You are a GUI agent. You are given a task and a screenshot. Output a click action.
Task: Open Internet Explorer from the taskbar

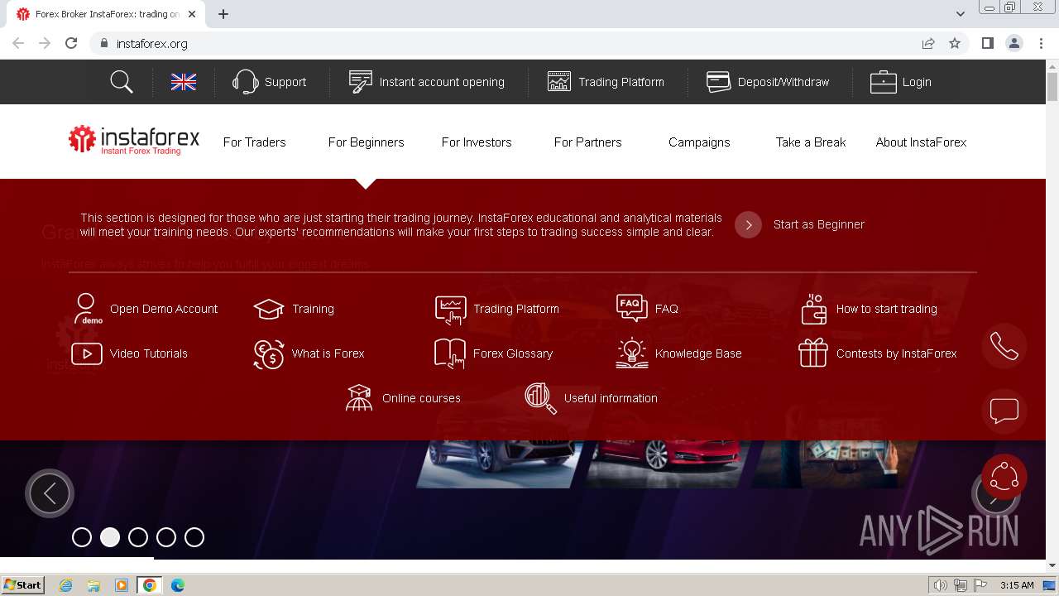[66, 585]
